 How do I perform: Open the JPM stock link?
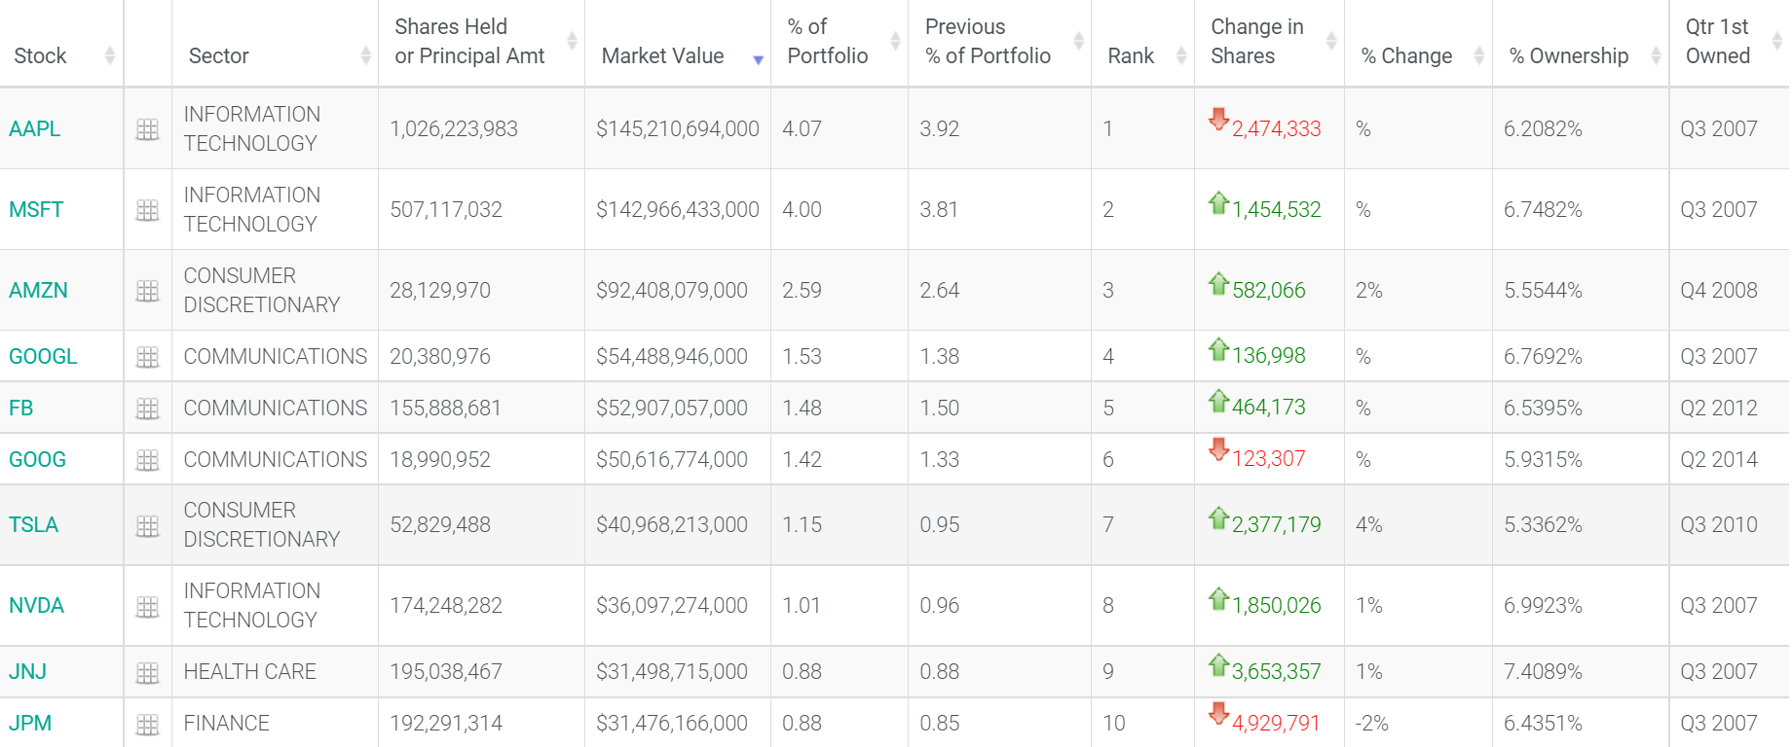click(30, 724)
